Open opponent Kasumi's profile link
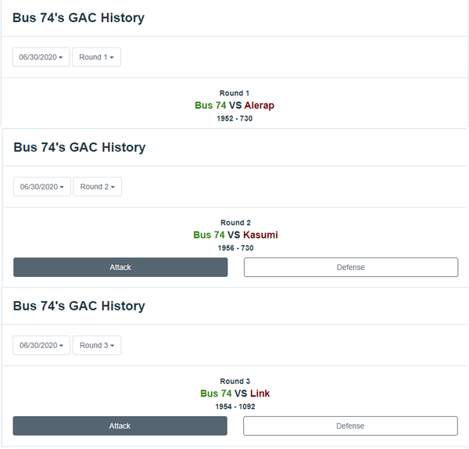The width and height of the screenshot is (469, 449). tap(260, 235)
